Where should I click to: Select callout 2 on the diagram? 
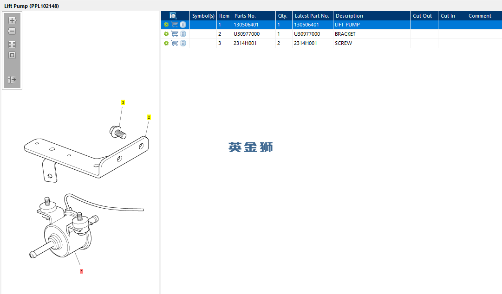[x=149, y=117]
